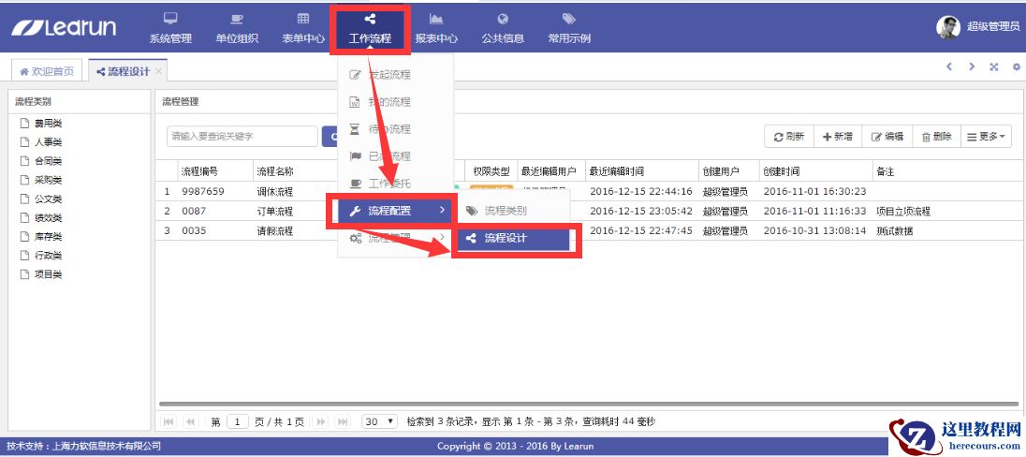Select the 采购类 category

click(x=48, y=180)
